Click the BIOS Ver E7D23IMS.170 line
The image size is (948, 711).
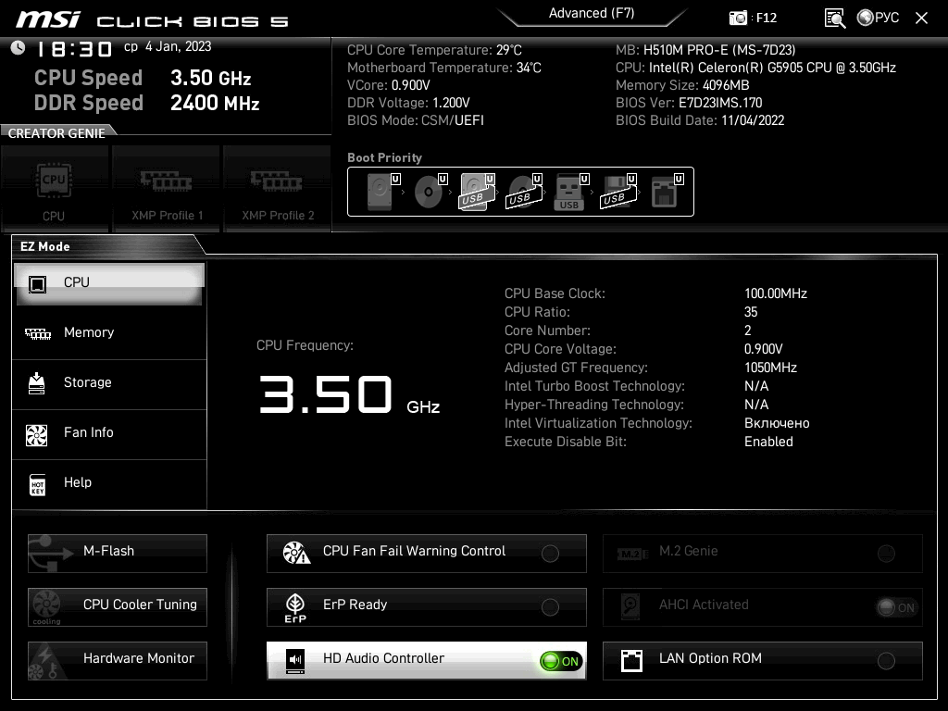click(689, 103)
